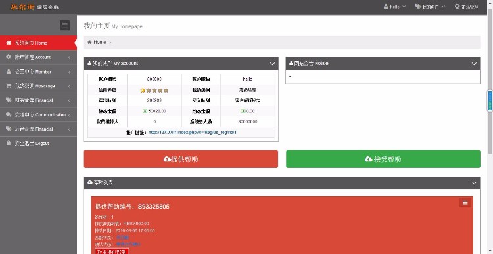This screenshot has height=254, width=493.
Task: Click the lock icon beside Logout
Action: tap(9, 143)
